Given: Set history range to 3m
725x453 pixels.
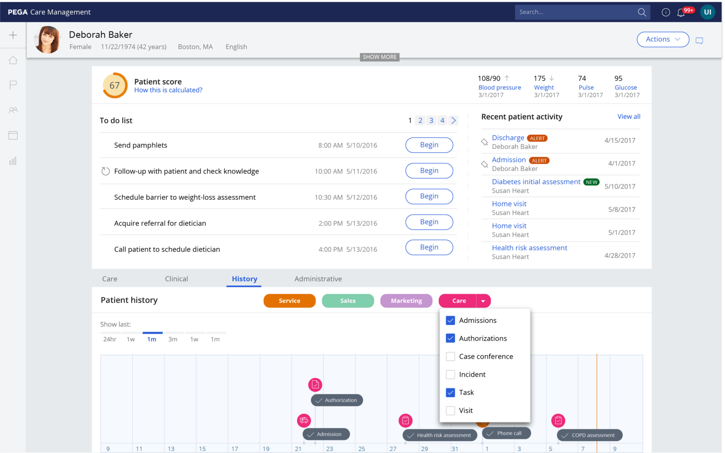Looking at the screenshot, I should click(173, 338).
